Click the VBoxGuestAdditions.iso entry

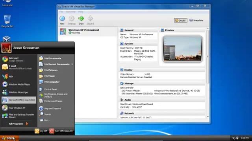click(170, 94)
